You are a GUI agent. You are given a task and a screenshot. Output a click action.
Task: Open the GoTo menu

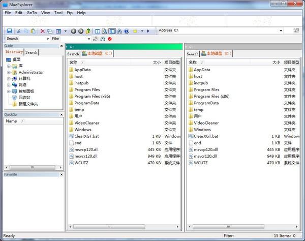32,13
